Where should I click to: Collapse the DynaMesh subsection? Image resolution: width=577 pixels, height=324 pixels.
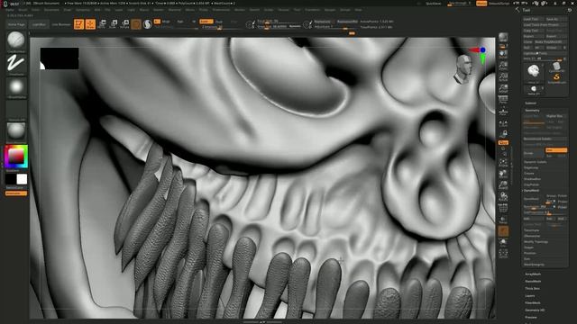[x=531, y=191]
